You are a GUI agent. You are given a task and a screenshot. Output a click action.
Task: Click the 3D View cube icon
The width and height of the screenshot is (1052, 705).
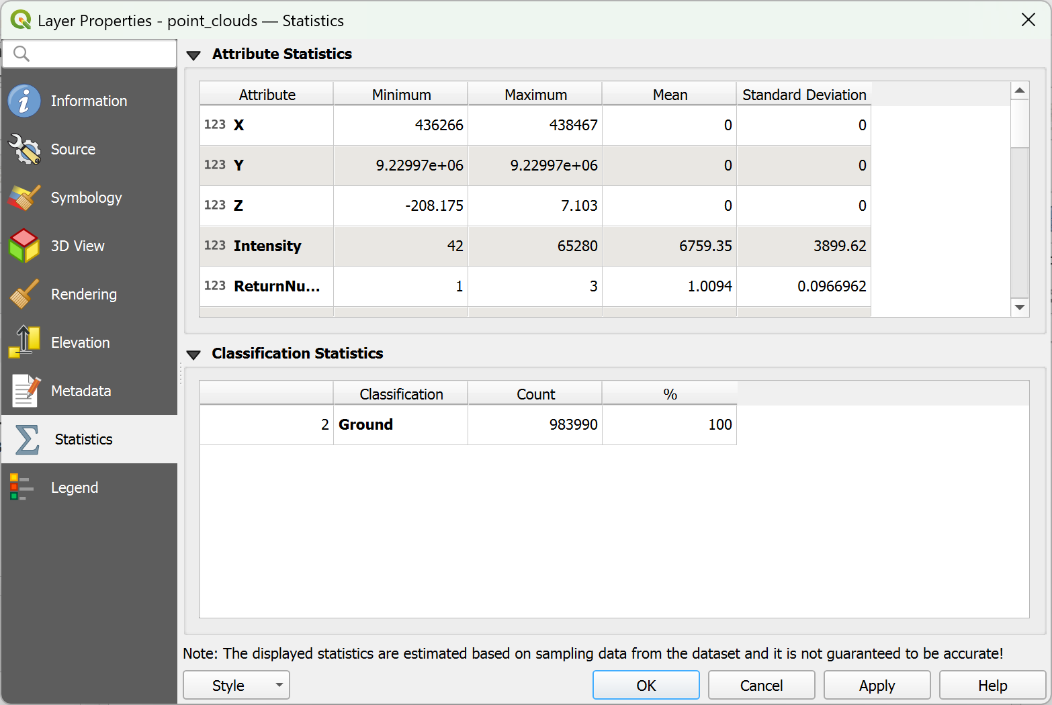pos(25,246)
